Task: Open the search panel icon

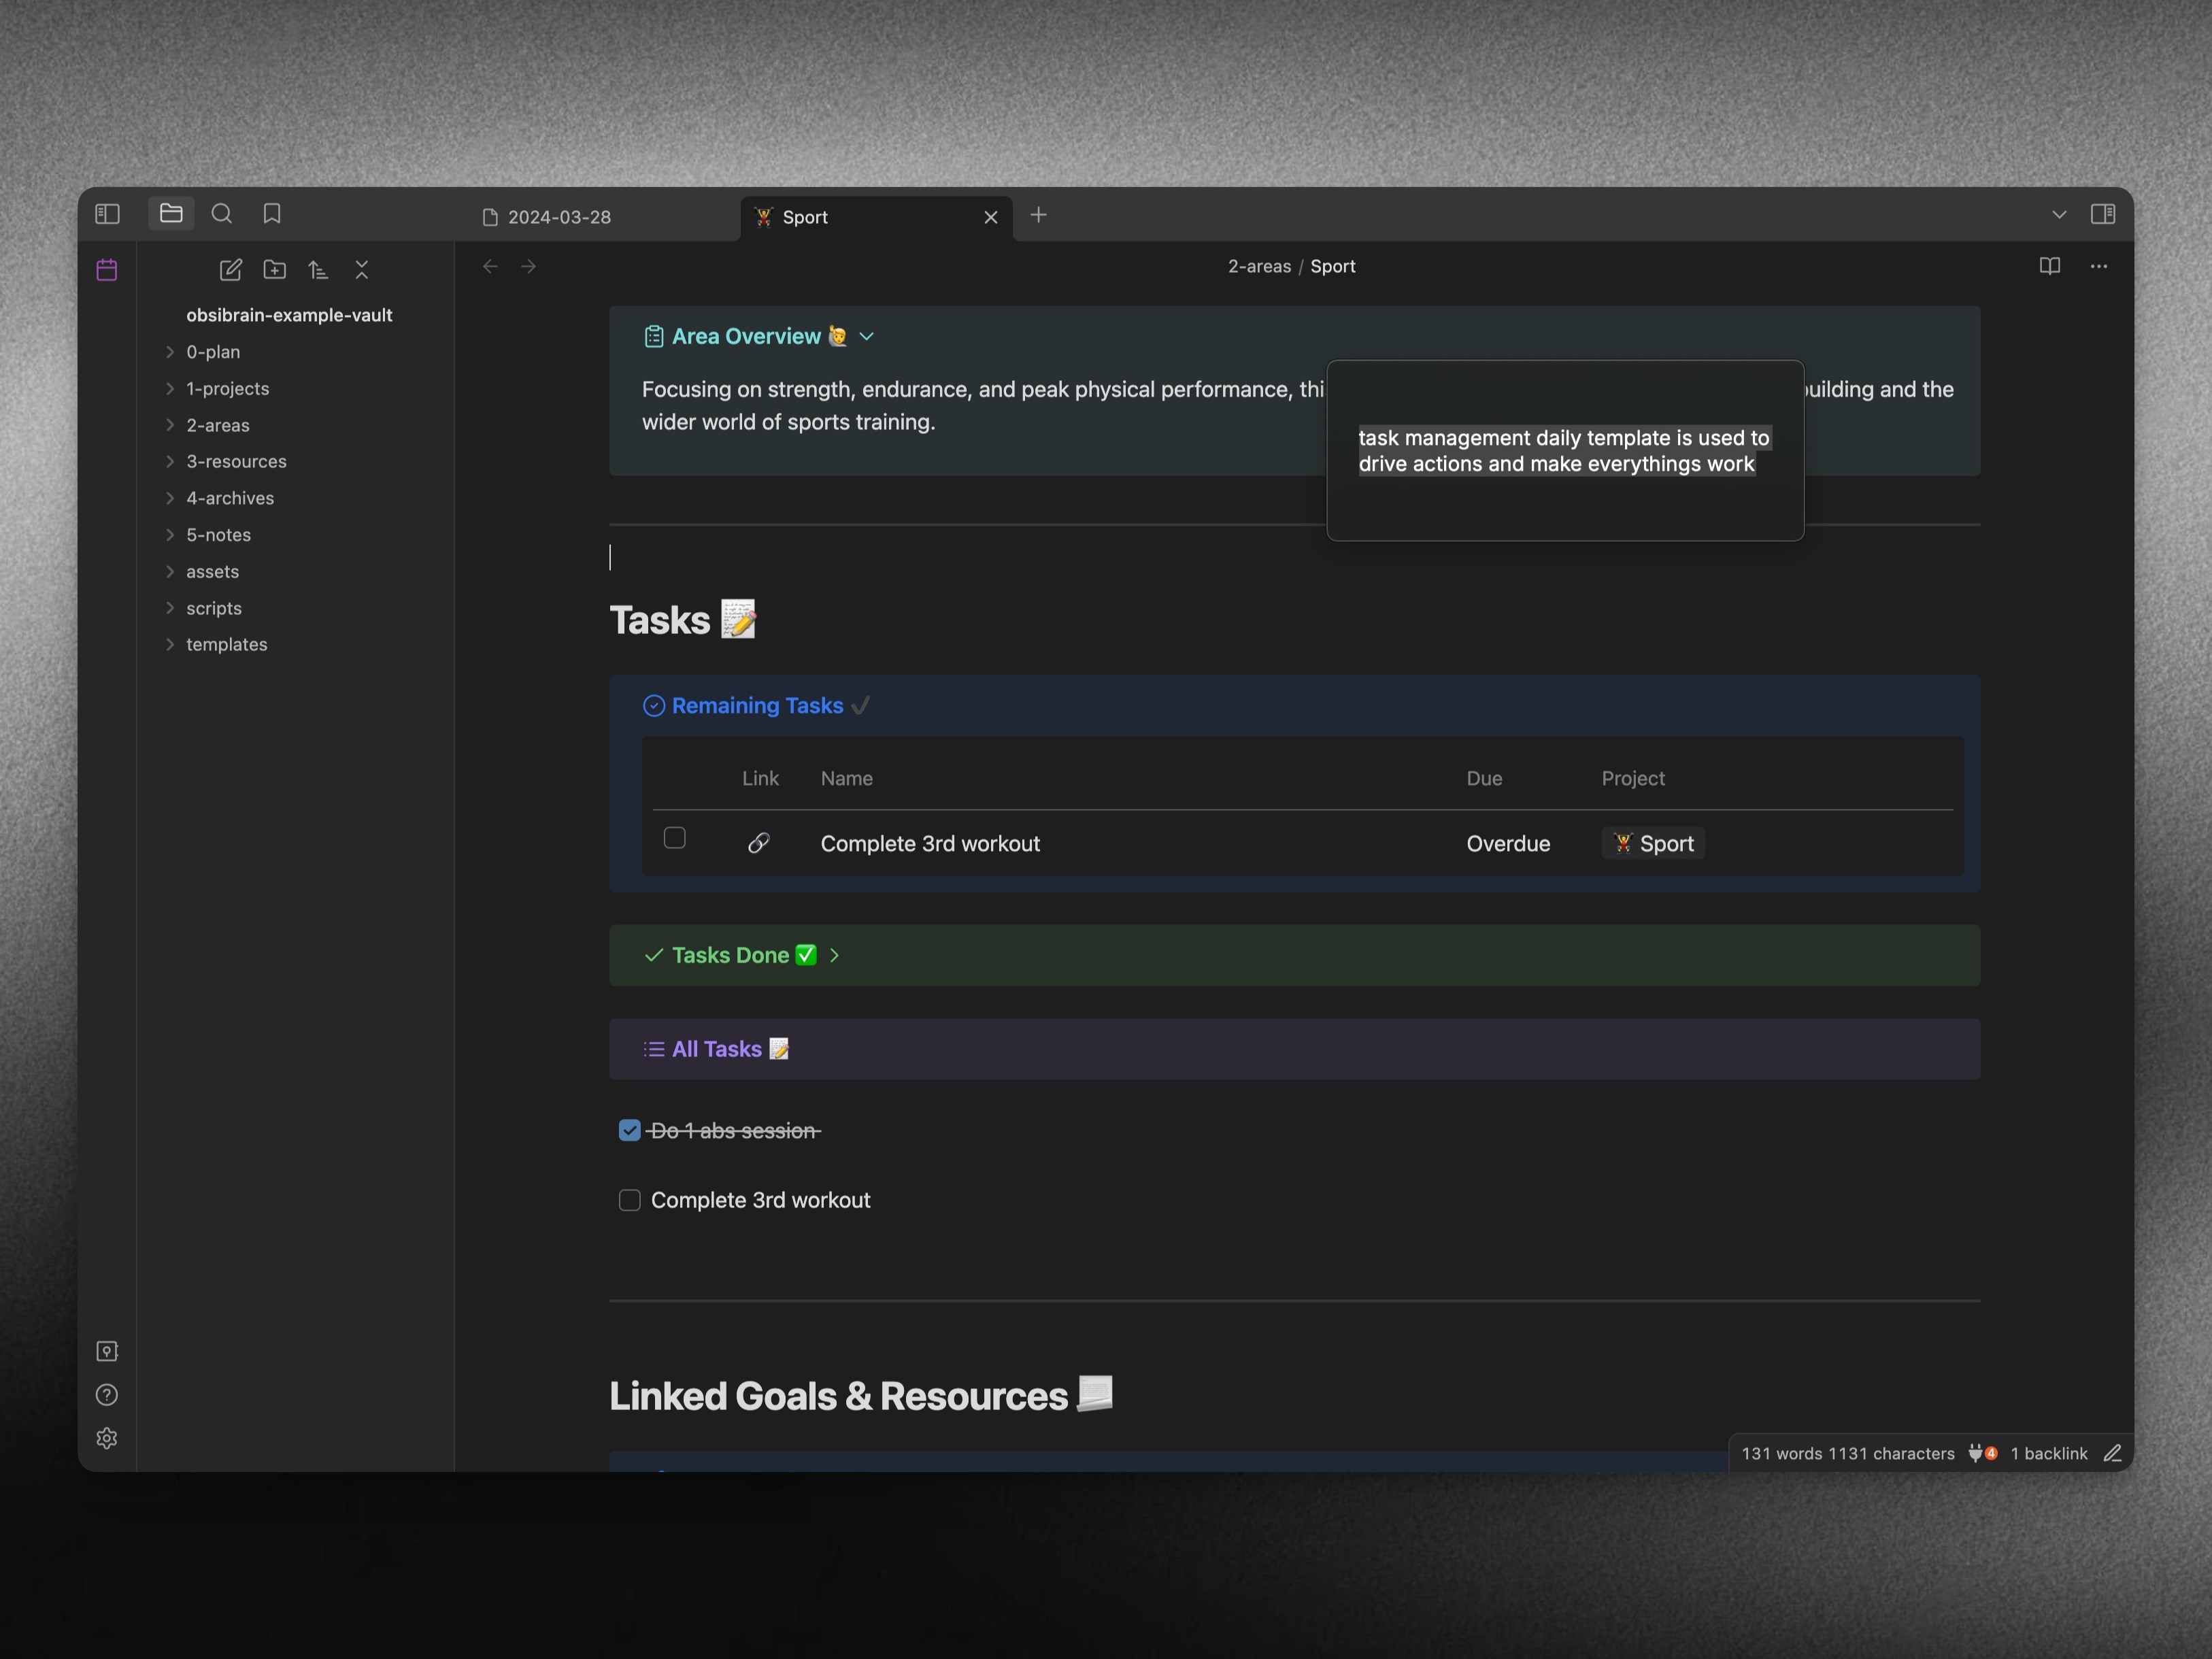Action: [x=222, y=214]
